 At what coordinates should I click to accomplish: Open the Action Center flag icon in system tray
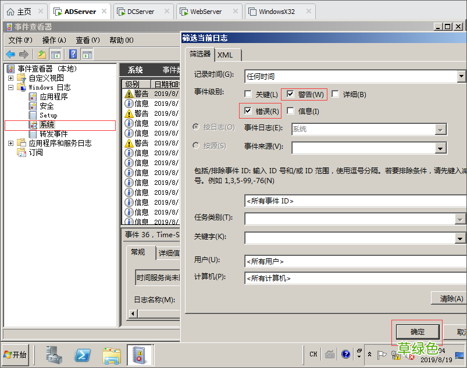[382, 355]
